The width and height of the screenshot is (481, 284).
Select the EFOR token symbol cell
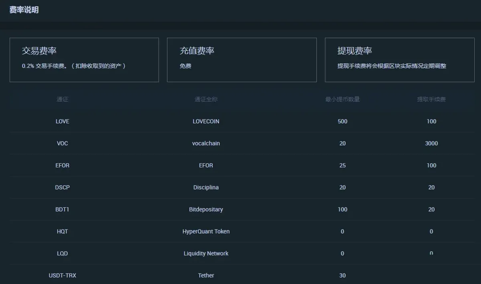63,165
